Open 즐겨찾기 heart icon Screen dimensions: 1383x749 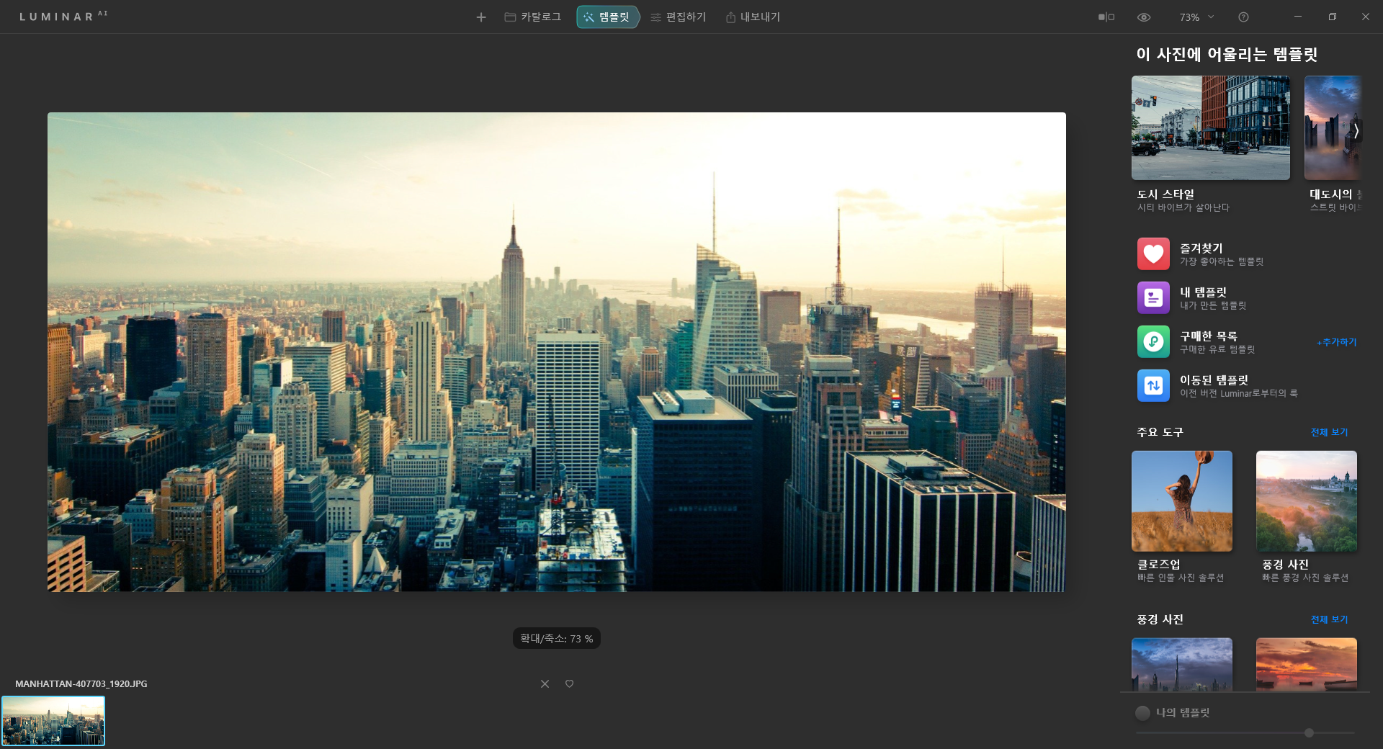pyautogui.click(x=1153, y=254)
